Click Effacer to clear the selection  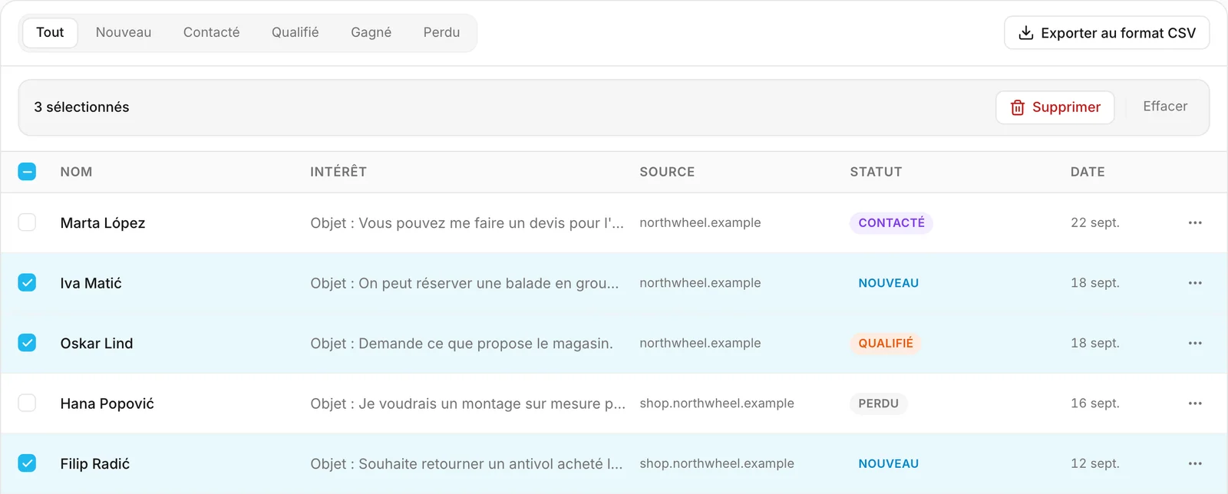tap(1165, 107)
